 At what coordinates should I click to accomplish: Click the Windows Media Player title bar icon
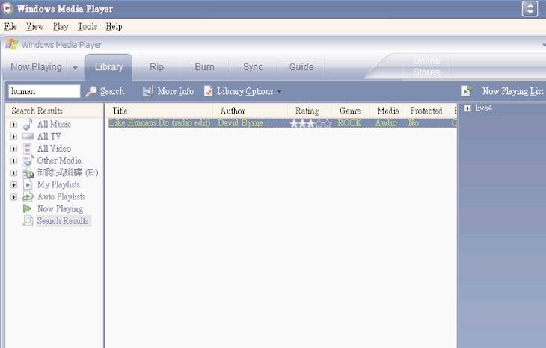[x=7, y=8]
